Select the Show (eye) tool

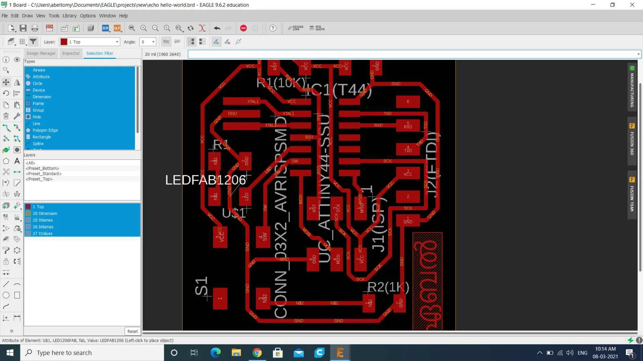tap(17, 59)
